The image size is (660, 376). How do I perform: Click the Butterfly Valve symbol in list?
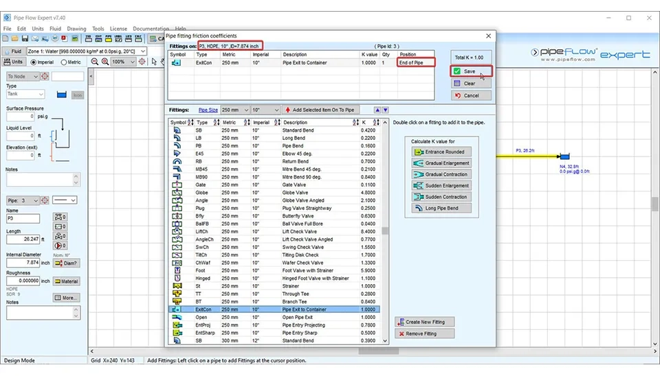point(177,216)
